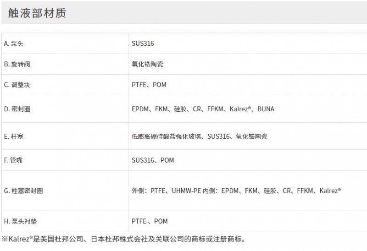Select the A. 泵头 row label
Viewport: 367px width, 251px height.
14,44
